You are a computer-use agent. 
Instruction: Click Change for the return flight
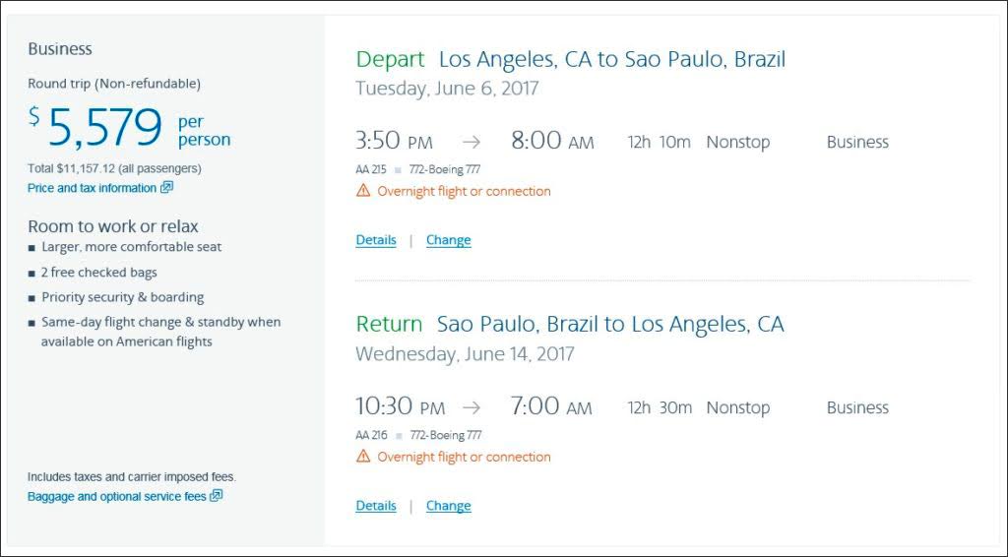coord(448,506)
